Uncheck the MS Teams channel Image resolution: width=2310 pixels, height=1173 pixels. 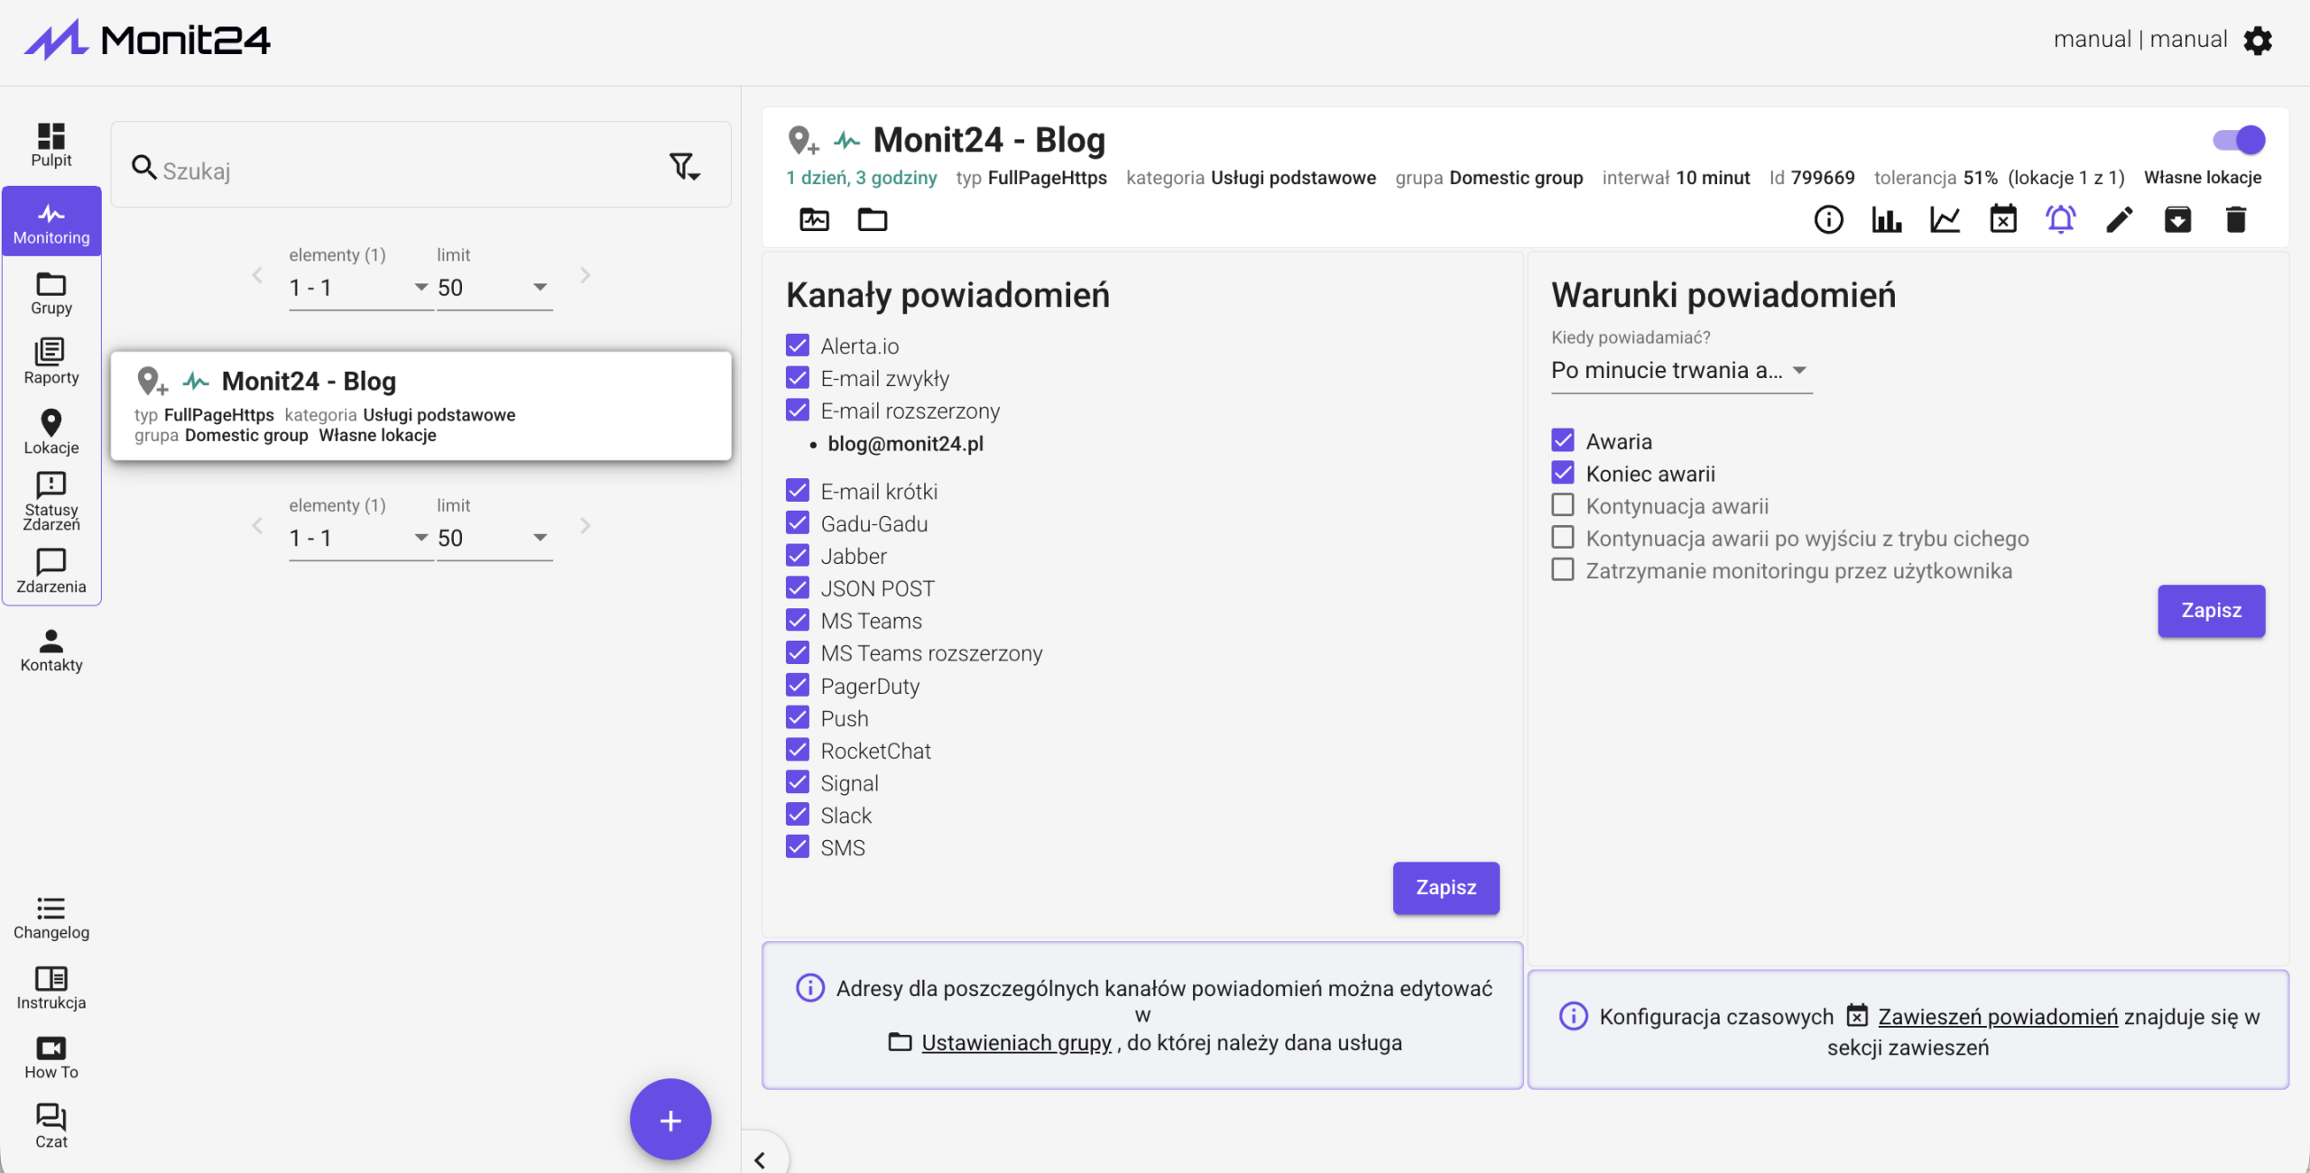798,621
